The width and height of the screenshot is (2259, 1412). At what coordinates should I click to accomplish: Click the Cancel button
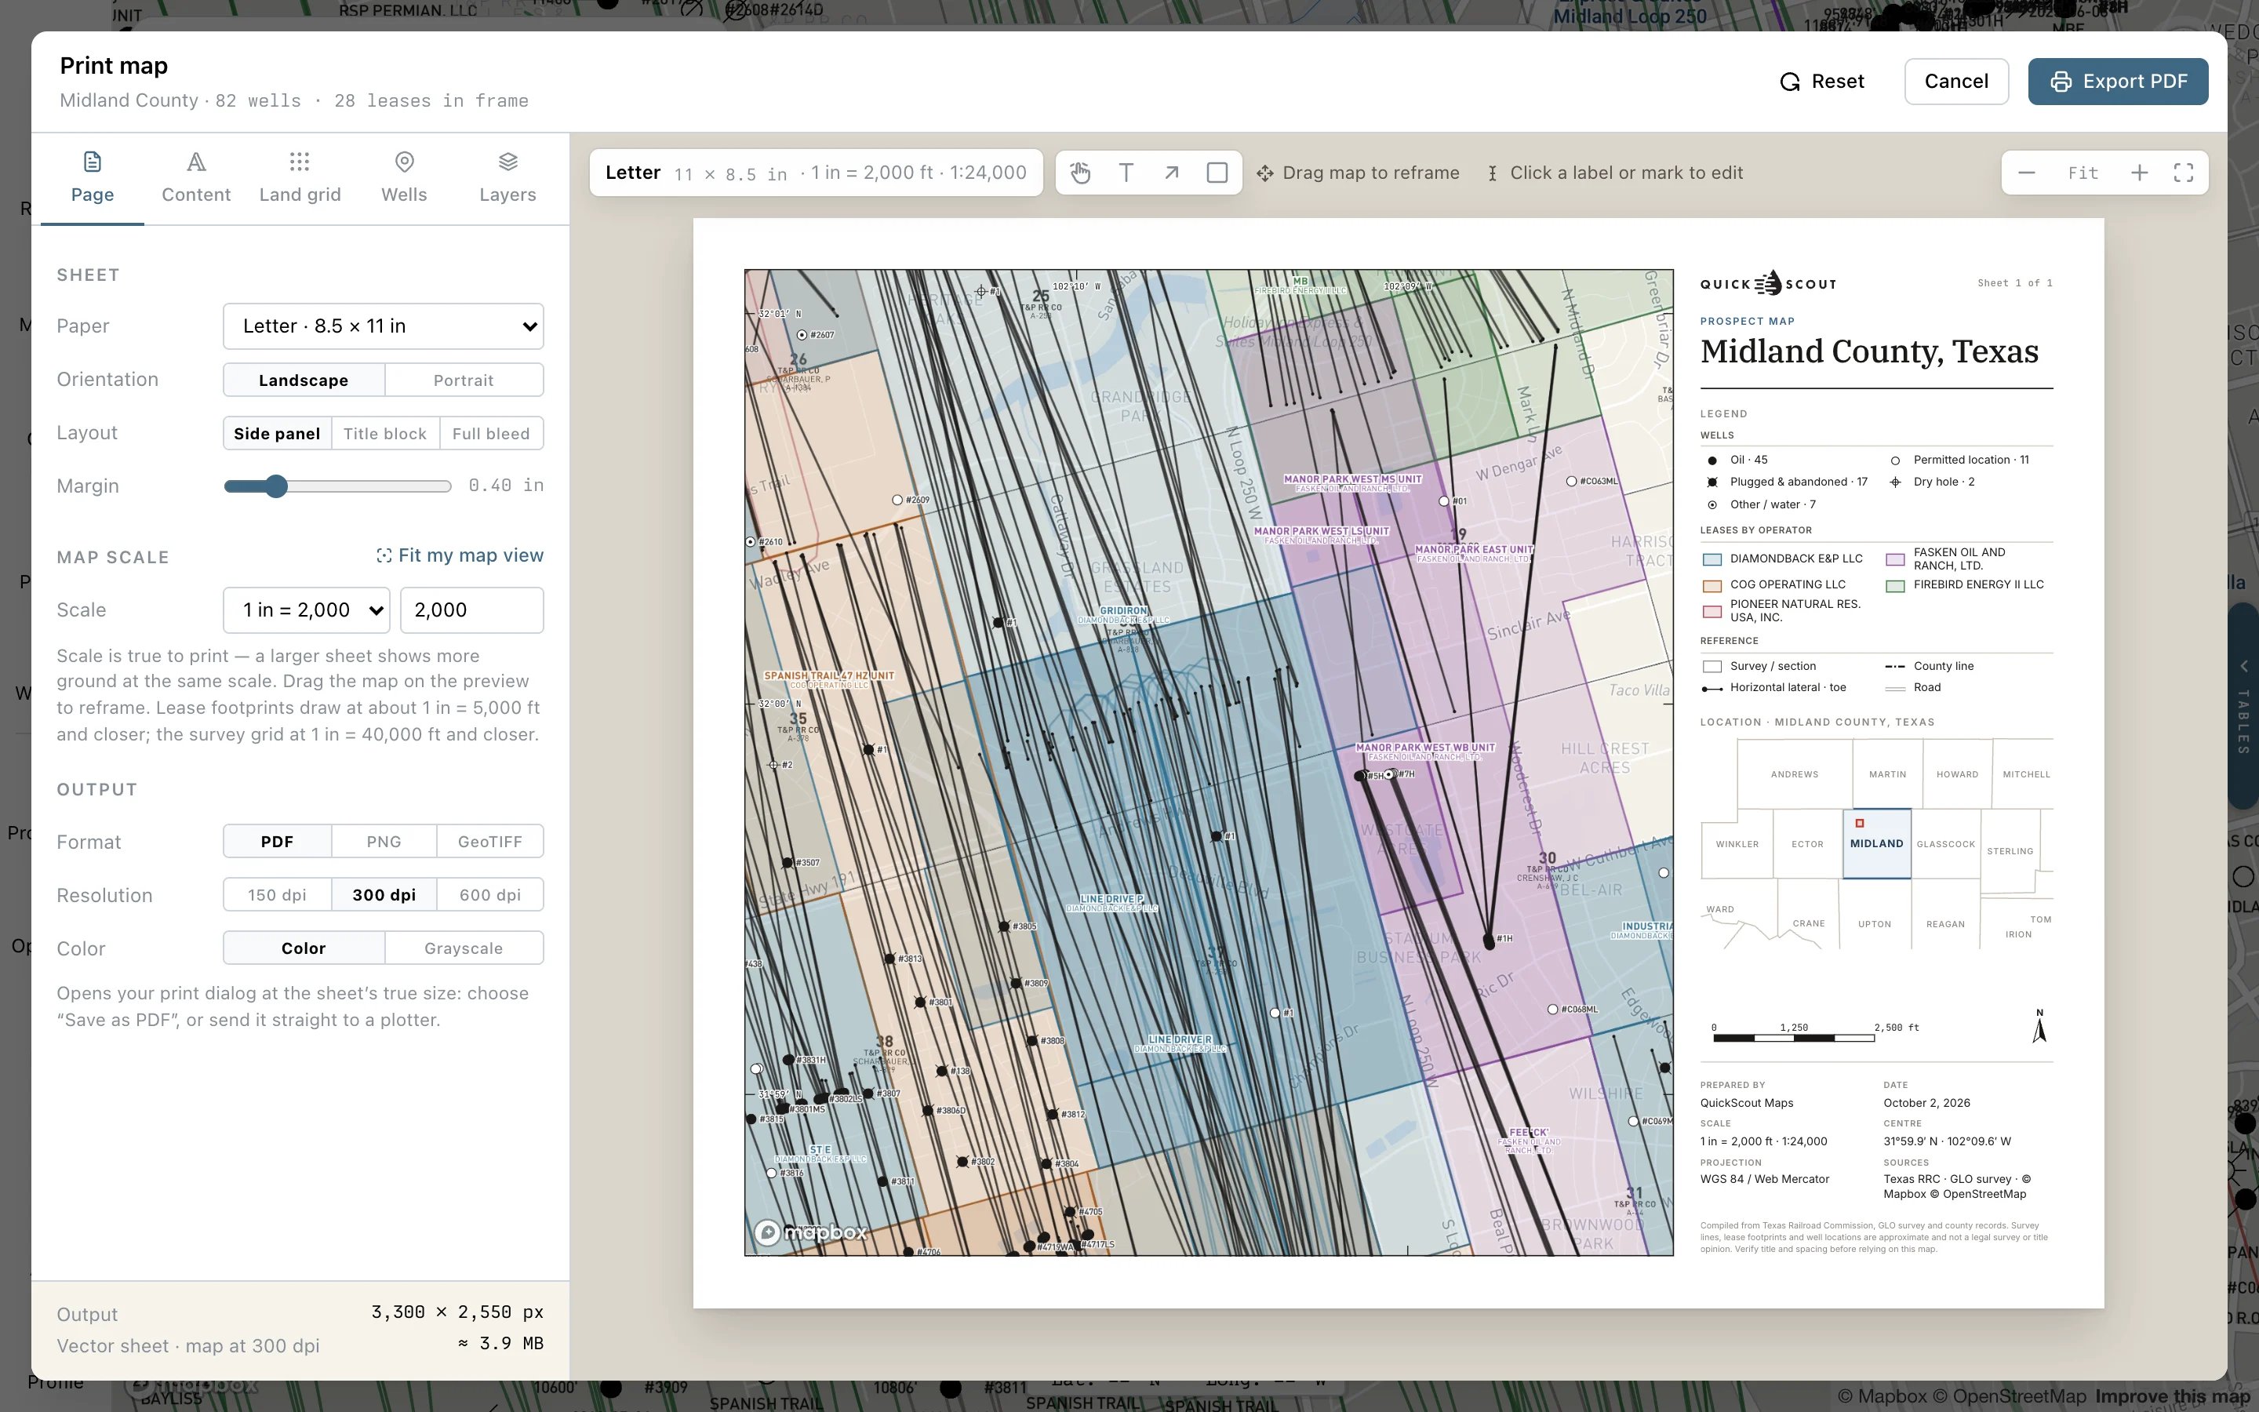point(1956,82)
